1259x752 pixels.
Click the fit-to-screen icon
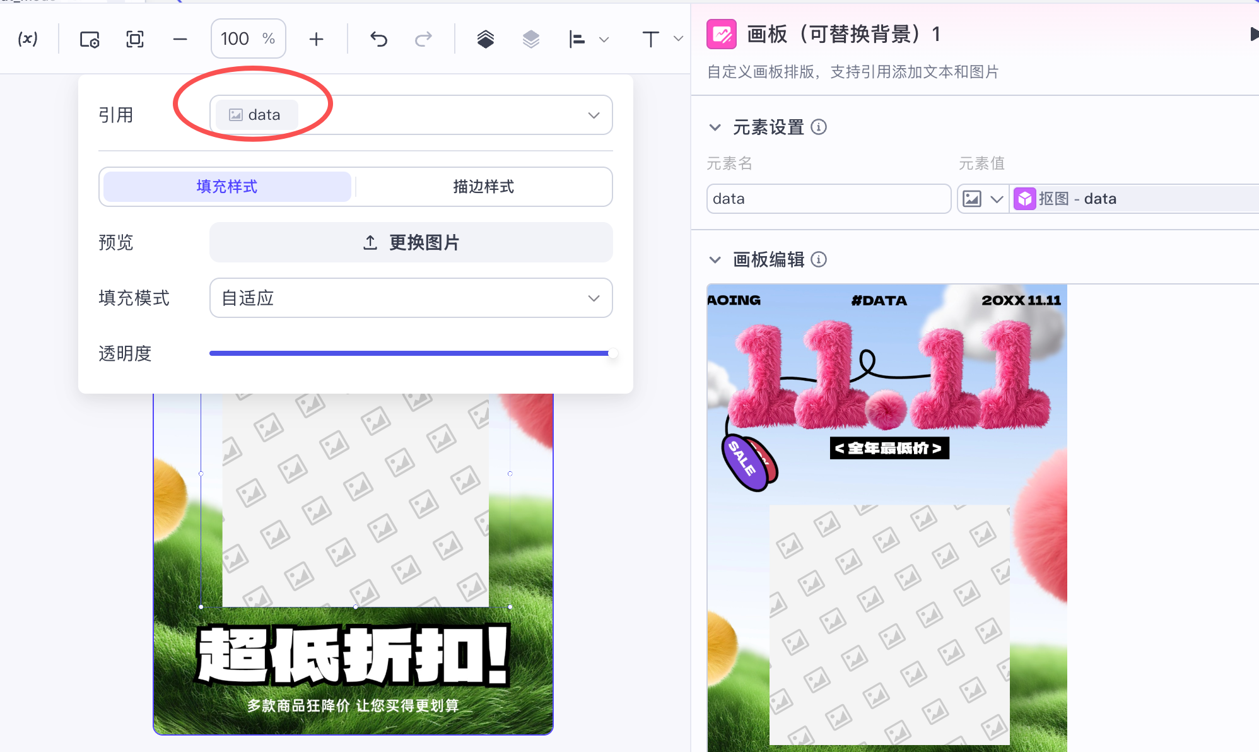click(134, 39)
